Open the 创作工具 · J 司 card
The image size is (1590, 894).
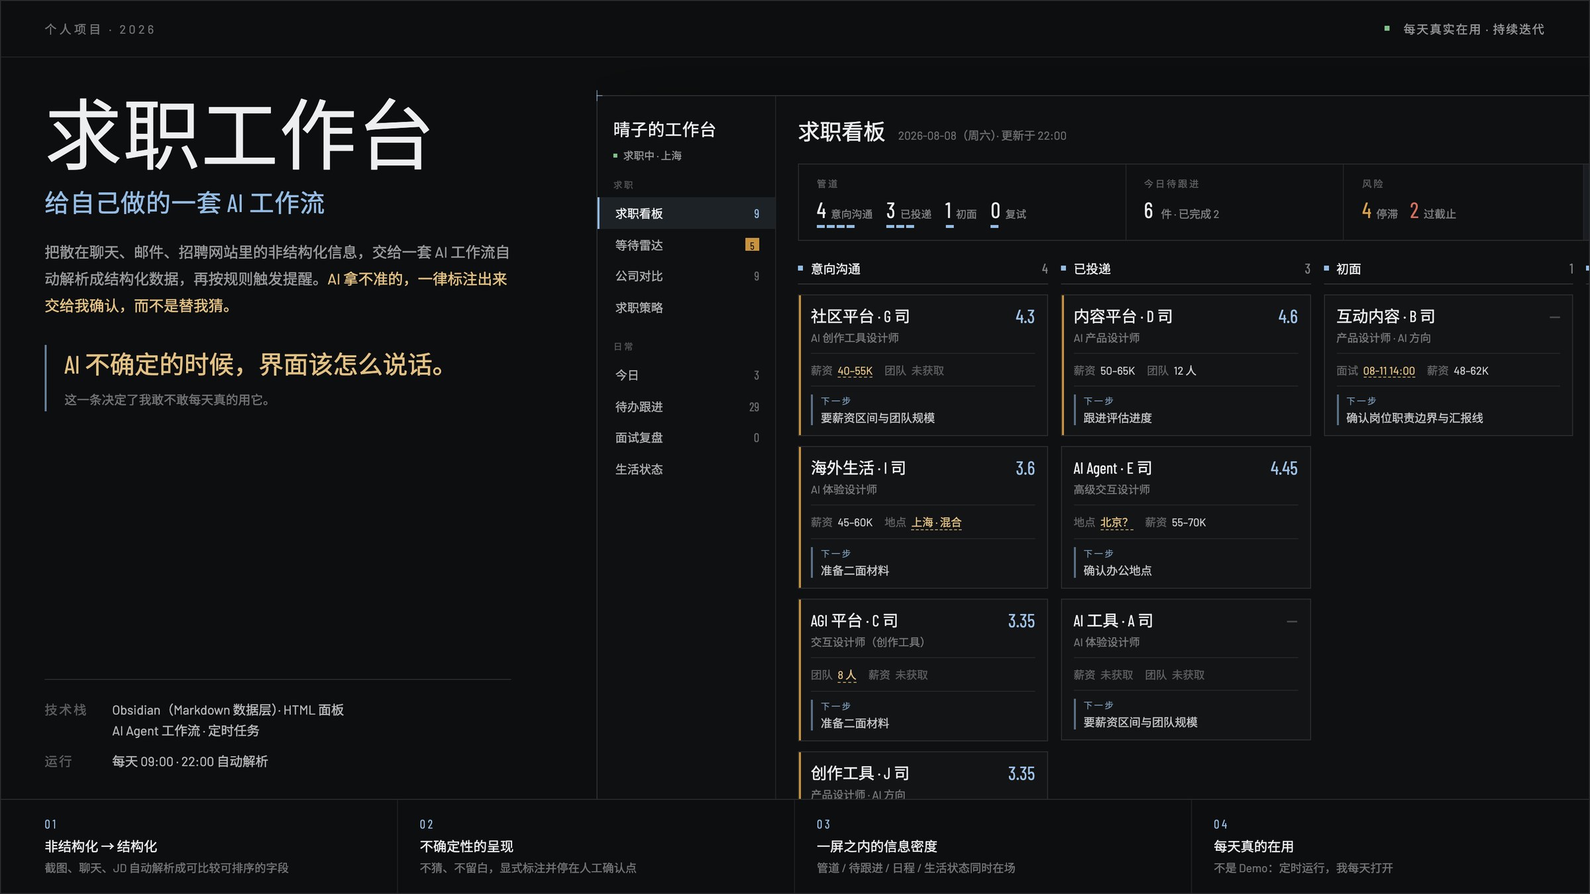click(x=923, y=775)
